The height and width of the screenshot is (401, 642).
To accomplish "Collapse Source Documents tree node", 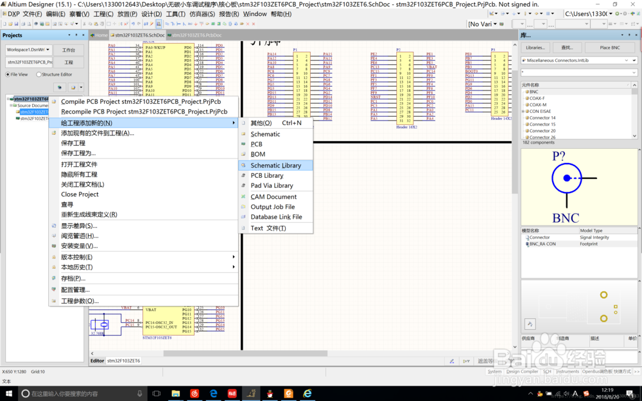I will click(11, 105).
